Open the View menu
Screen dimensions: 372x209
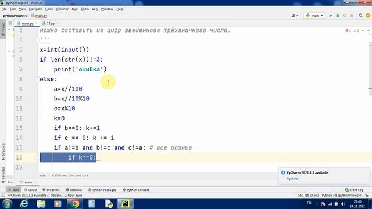[22, 9]
